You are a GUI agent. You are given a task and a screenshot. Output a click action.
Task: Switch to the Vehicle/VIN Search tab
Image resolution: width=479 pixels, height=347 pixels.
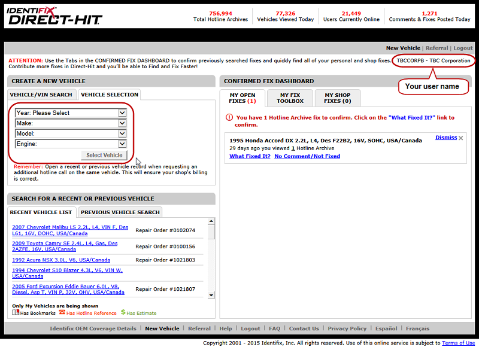[41, 95]
